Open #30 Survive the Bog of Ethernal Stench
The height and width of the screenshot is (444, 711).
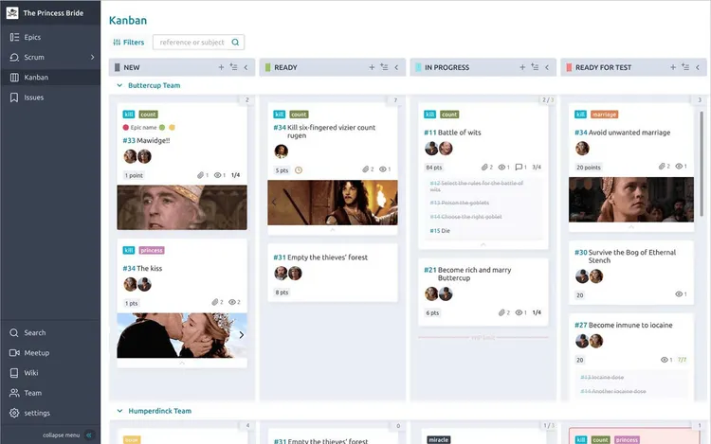[x=626, y=257]
